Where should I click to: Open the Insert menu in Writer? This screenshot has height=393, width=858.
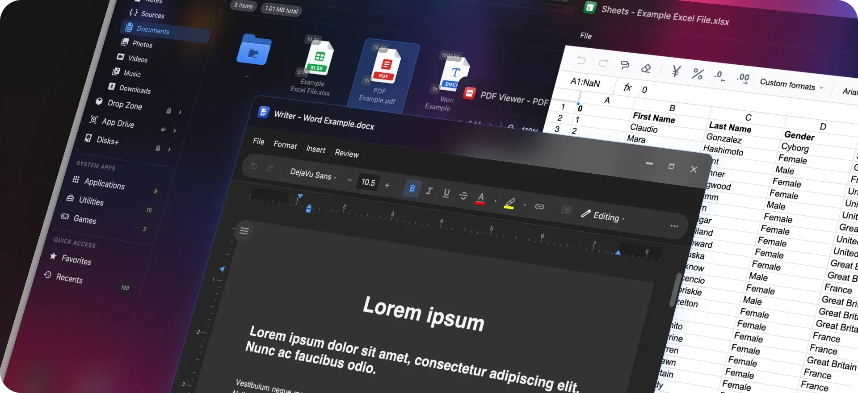click(315, 149)
